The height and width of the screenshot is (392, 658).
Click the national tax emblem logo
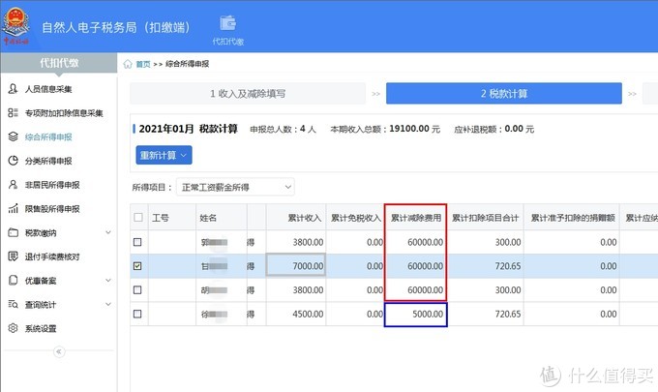pyautogui.click(x=15, y=25)
